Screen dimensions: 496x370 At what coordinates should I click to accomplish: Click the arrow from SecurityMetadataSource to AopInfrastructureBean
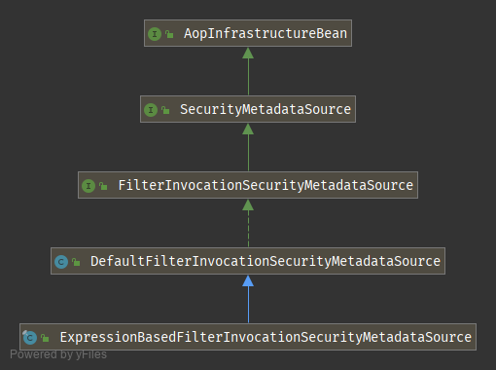click(248, 71)
